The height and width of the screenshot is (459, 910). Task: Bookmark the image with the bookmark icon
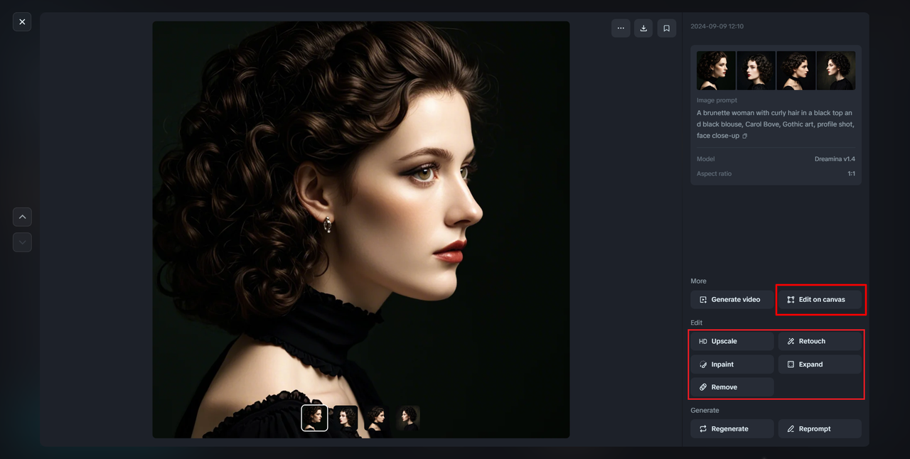point(666,28)
